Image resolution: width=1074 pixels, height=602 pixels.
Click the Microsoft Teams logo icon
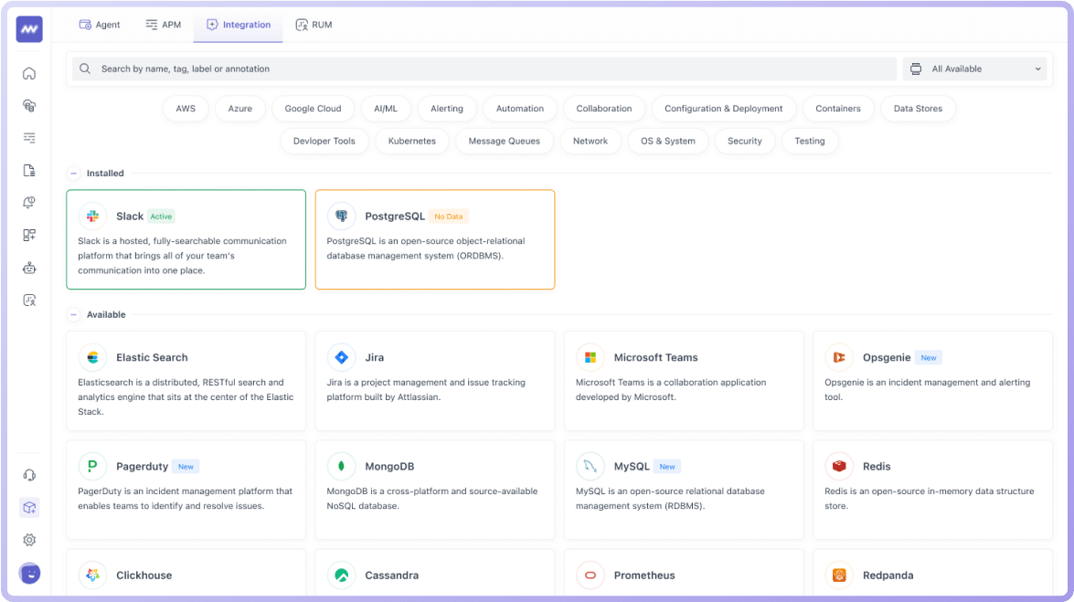[x=590, y=357]
